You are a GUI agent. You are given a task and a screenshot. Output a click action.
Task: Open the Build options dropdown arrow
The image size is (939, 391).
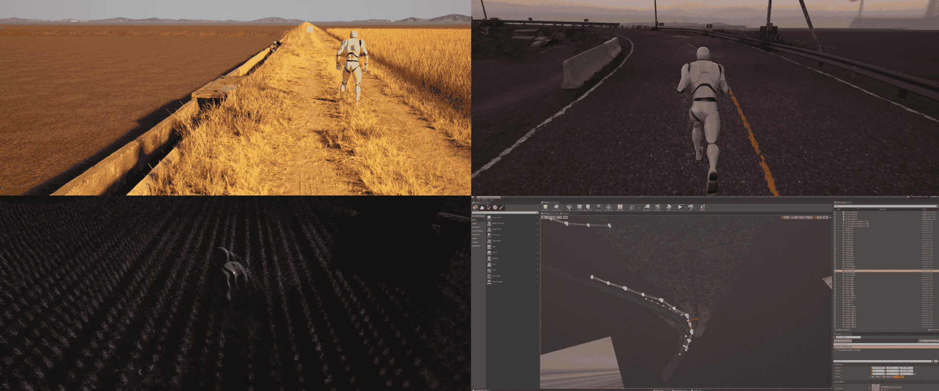click(x=674, y=208)
